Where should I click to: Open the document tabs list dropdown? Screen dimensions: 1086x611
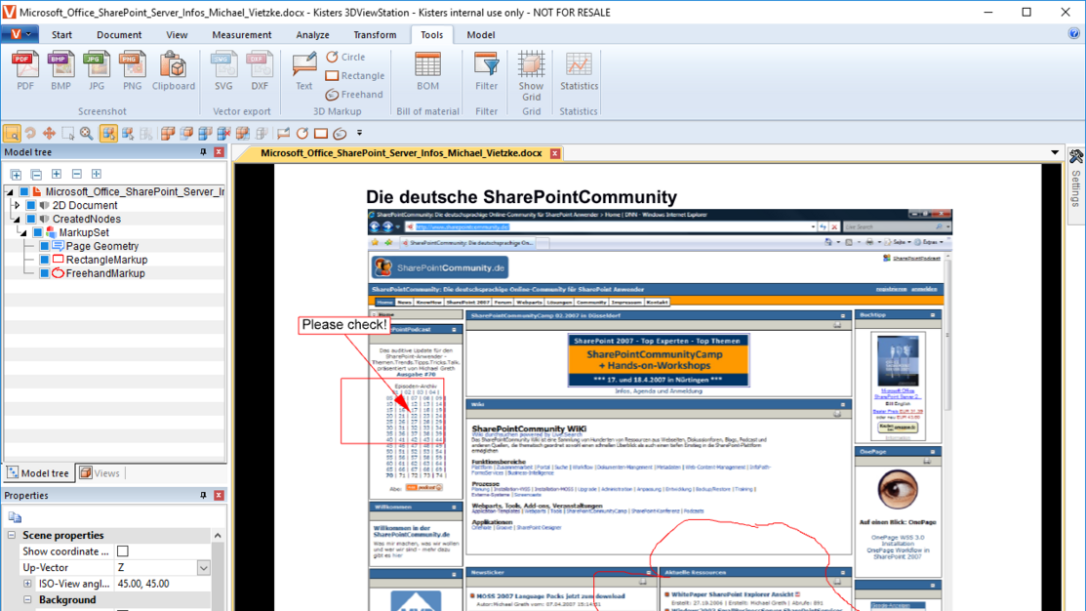tap(1055, 152)
